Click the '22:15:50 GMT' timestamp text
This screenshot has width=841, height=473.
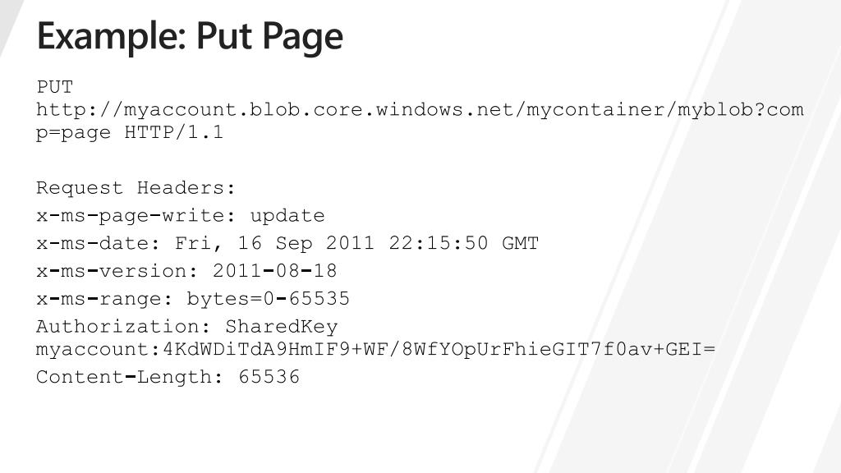pos(464,243)
